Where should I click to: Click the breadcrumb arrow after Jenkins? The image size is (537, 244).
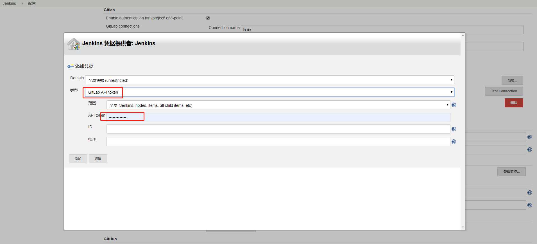click(22, 3)
